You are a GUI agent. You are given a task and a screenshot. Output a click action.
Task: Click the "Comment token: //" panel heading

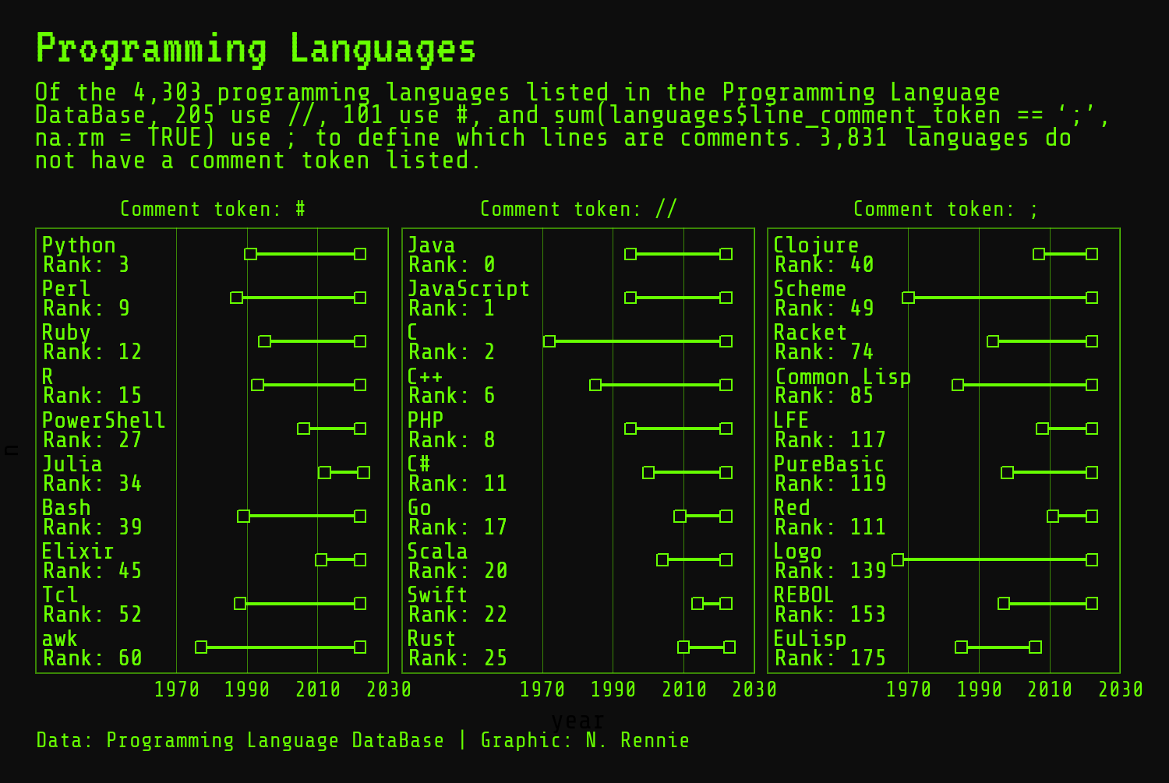578,210
